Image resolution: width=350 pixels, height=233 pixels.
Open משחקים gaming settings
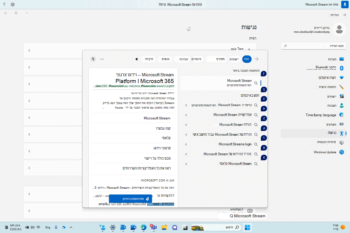314,124
